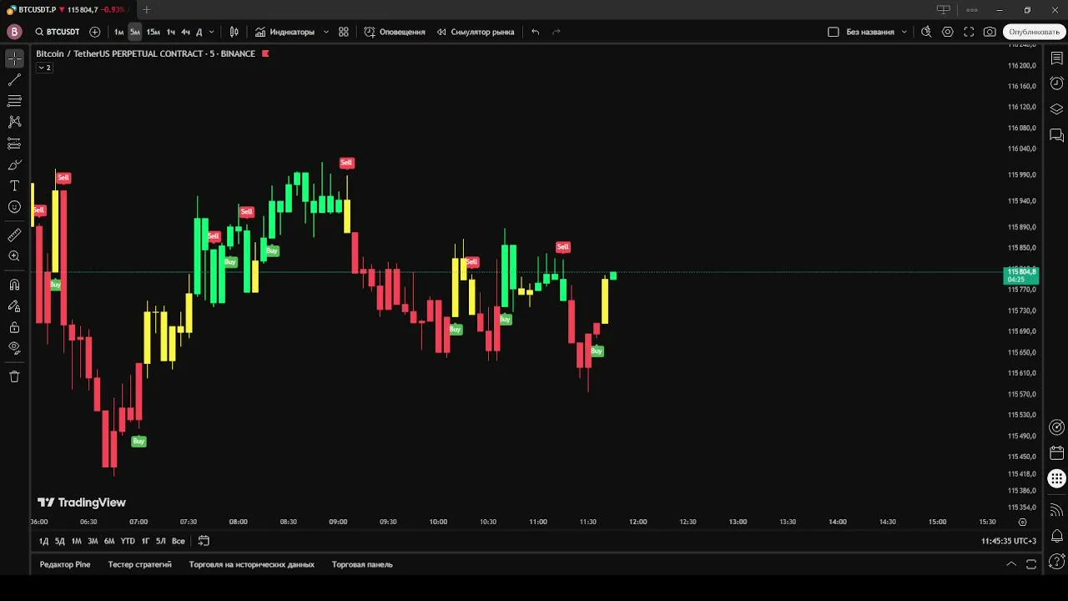
Task: Toggle stay-in-drawing-mode pencil lock
Action: (x=14, y=306)
